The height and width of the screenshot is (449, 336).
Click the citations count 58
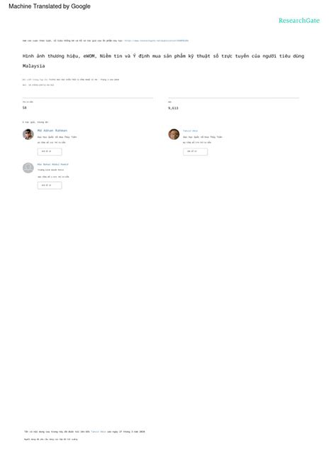pos(25,108)
